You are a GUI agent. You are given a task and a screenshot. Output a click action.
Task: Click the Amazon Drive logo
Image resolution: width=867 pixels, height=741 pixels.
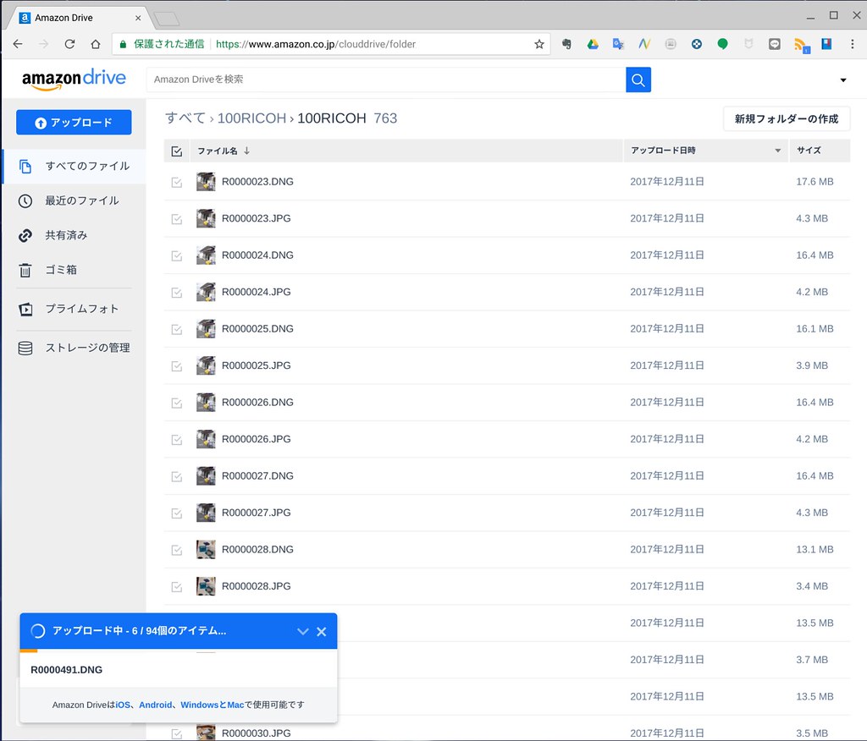tap(74, 80)
